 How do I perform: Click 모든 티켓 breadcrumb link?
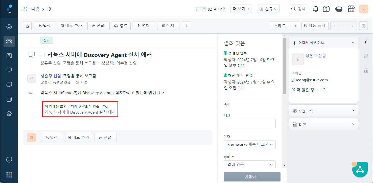click(30, 9)
